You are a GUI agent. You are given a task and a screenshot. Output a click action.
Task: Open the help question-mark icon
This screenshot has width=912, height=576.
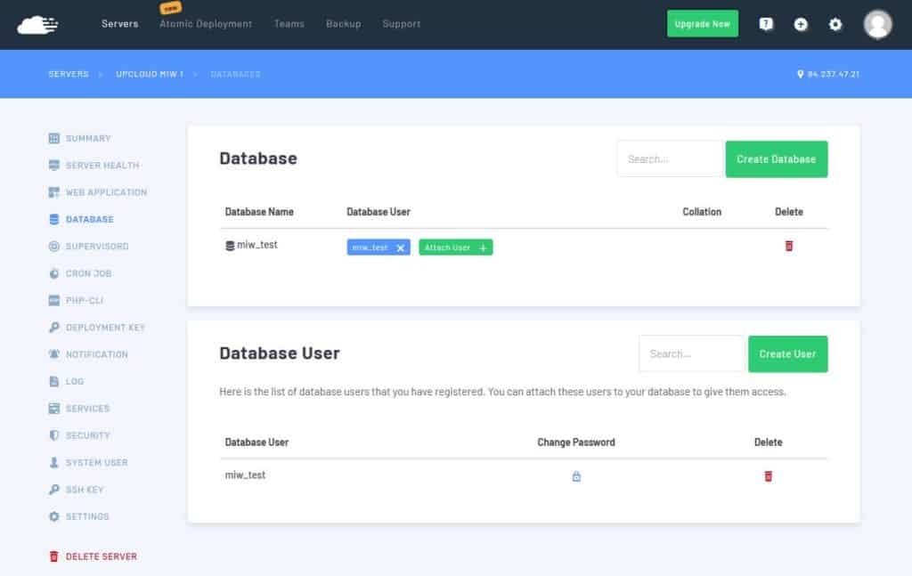point(766,24)
